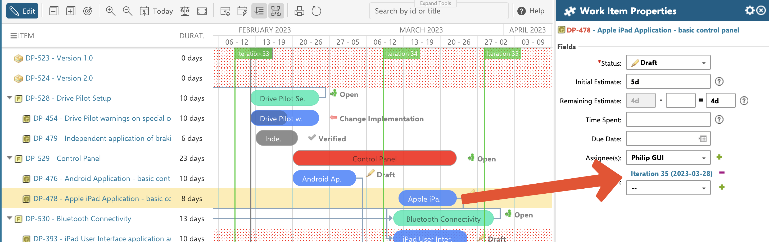Show help for Time Spent
Screen dimensions: 769x242
tap(719, 119)
